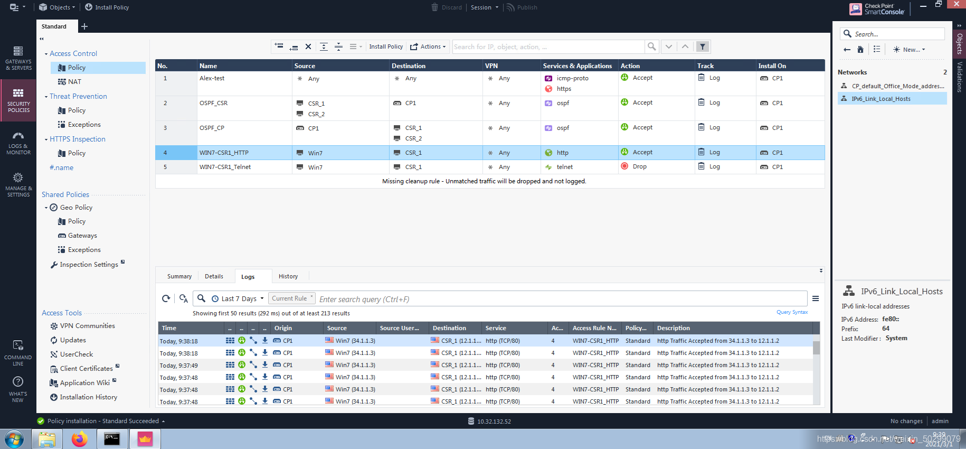Open the Session dropdown menu
966x449 pixels.
click(x=485, y=7)
